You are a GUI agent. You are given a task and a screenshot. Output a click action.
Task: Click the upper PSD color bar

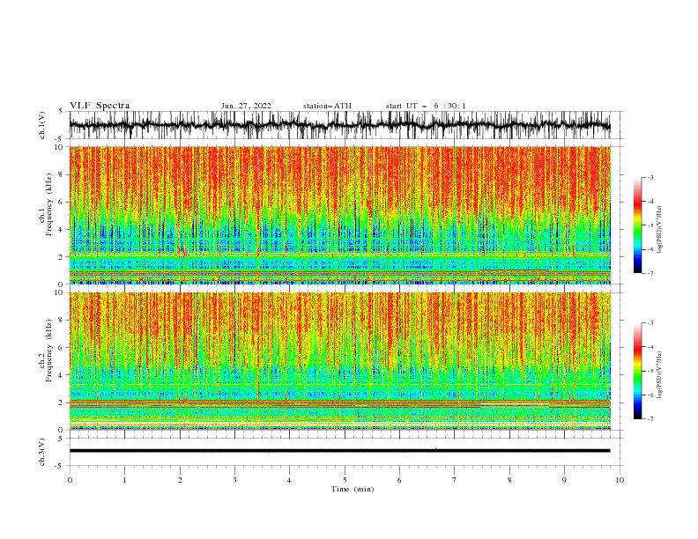click(637, 225)
